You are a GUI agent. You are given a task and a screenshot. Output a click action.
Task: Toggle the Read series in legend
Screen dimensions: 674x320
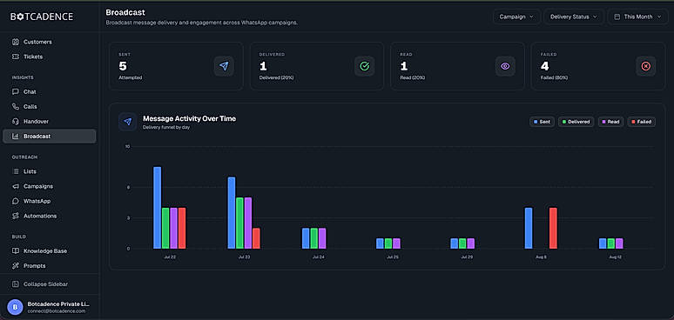(610, 122)
